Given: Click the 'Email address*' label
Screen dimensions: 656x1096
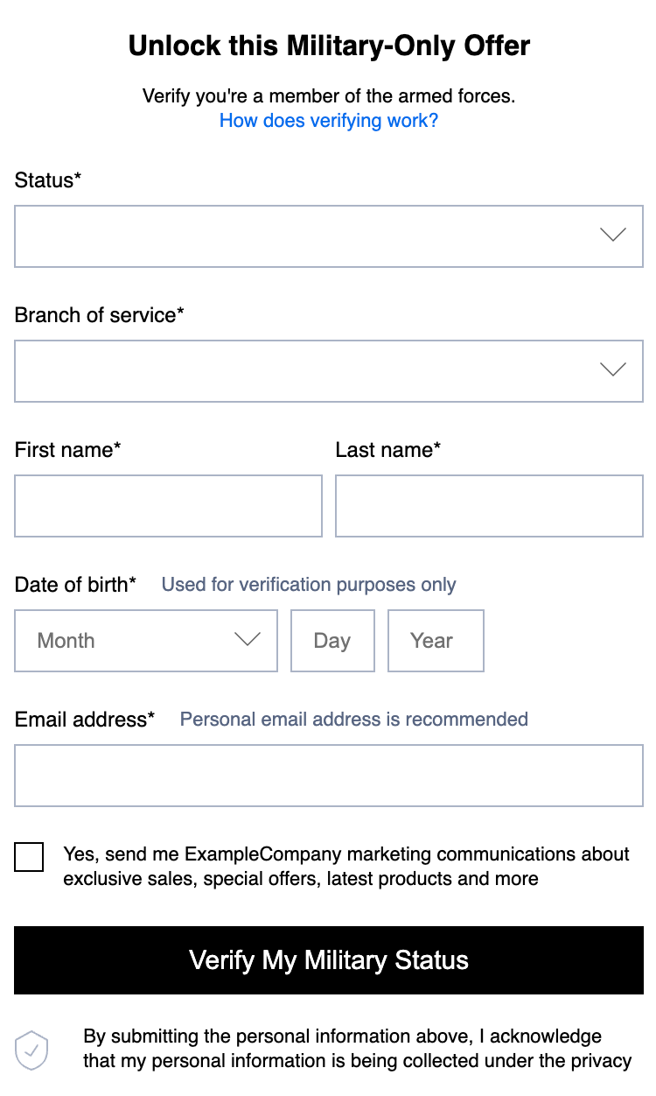Looking at the screenshot, I should (x=85, y=720).
